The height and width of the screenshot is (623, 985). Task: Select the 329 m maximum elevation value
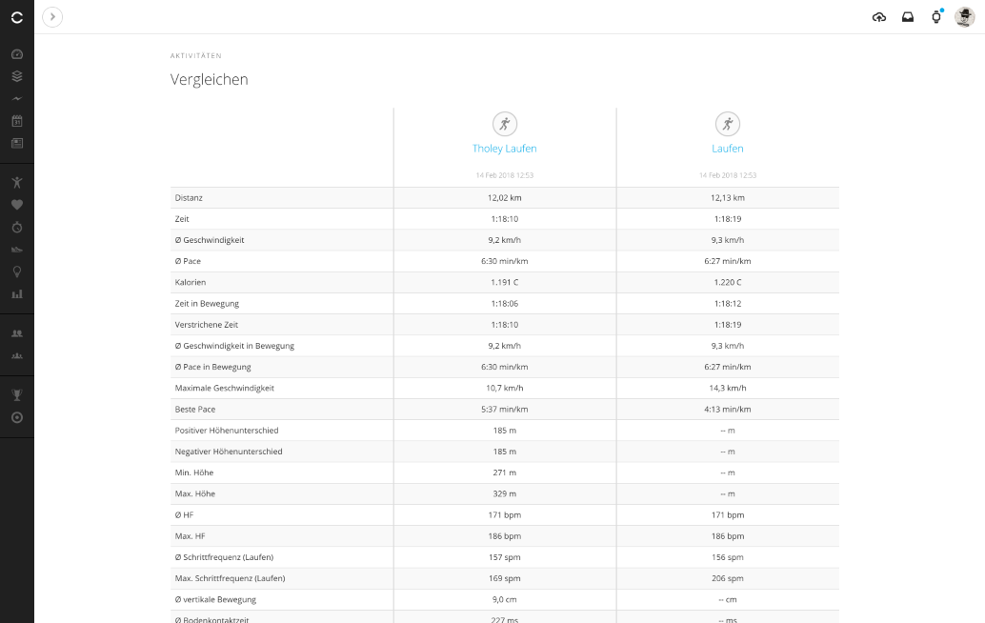pos(505,494)
